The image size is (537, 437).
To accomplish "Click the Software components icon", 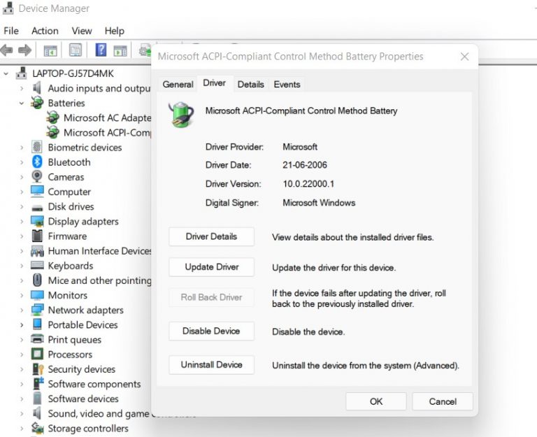I will click(38, 384).
